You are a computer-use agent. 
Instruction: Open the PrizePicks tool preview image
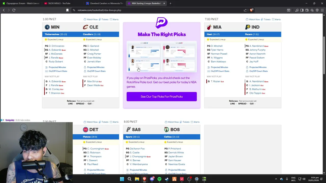click(x=162, y=57)
